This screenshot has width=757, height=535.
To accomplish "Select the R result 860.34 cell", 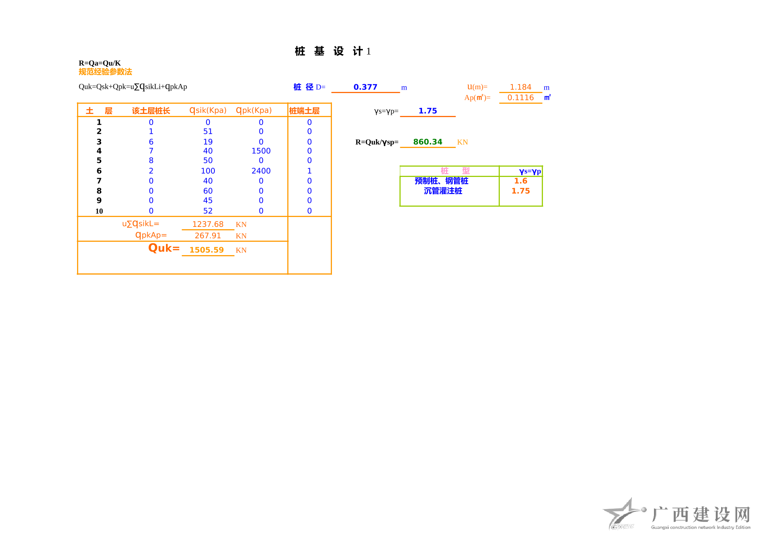I will click(427, 142).
